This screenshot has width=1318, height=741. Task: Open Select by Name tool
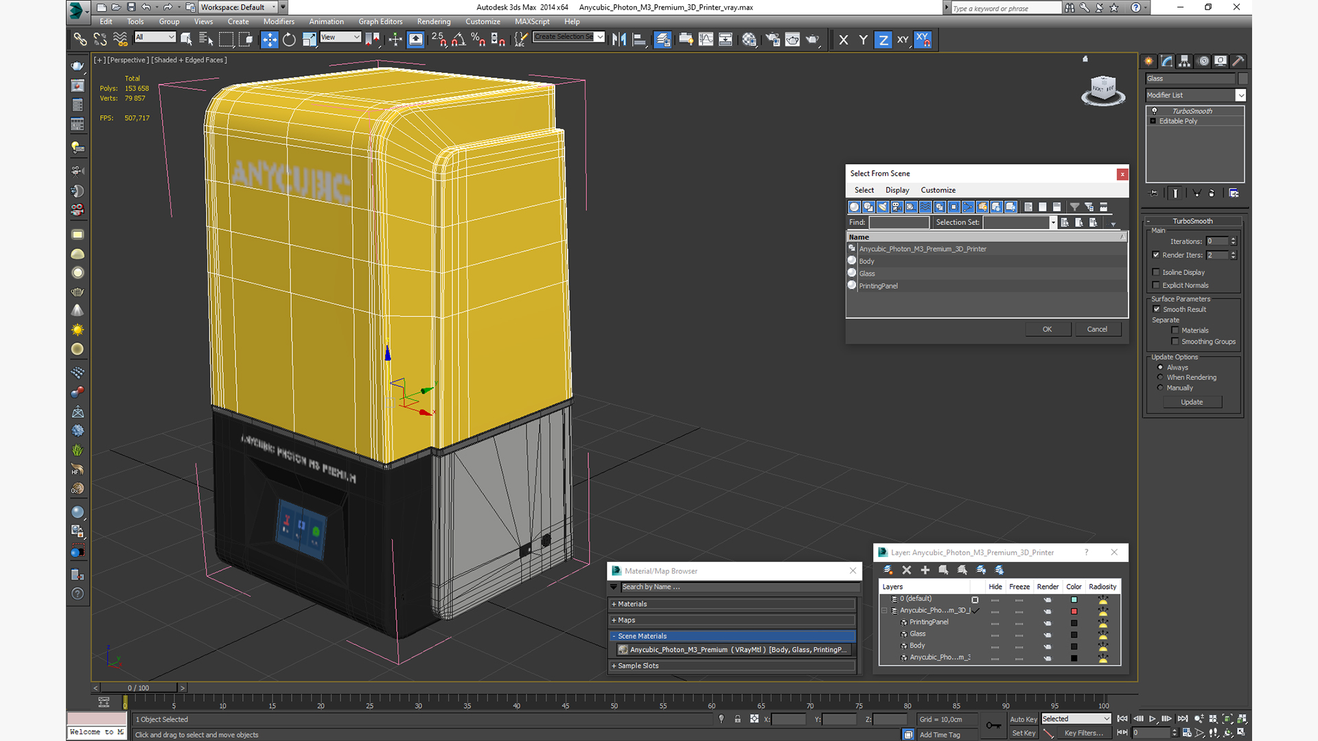206,40
